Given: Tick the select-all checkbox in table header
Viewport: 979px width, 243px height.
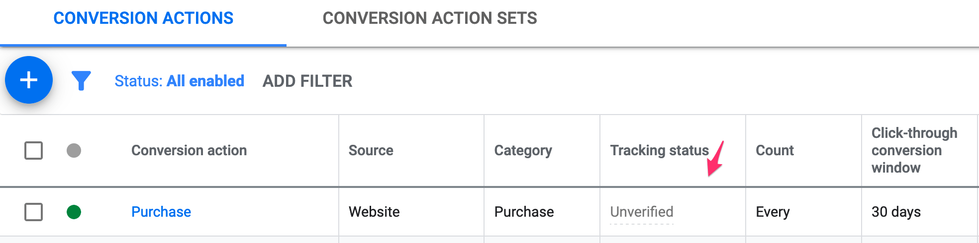Looking at the screenshot, I should click(33, 150).
